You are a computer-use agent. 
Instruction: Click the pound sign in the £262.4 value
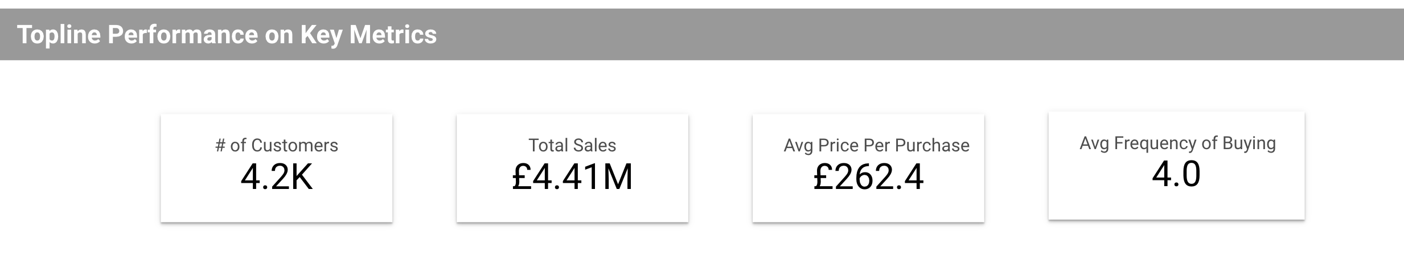click(x=823, y=177)
